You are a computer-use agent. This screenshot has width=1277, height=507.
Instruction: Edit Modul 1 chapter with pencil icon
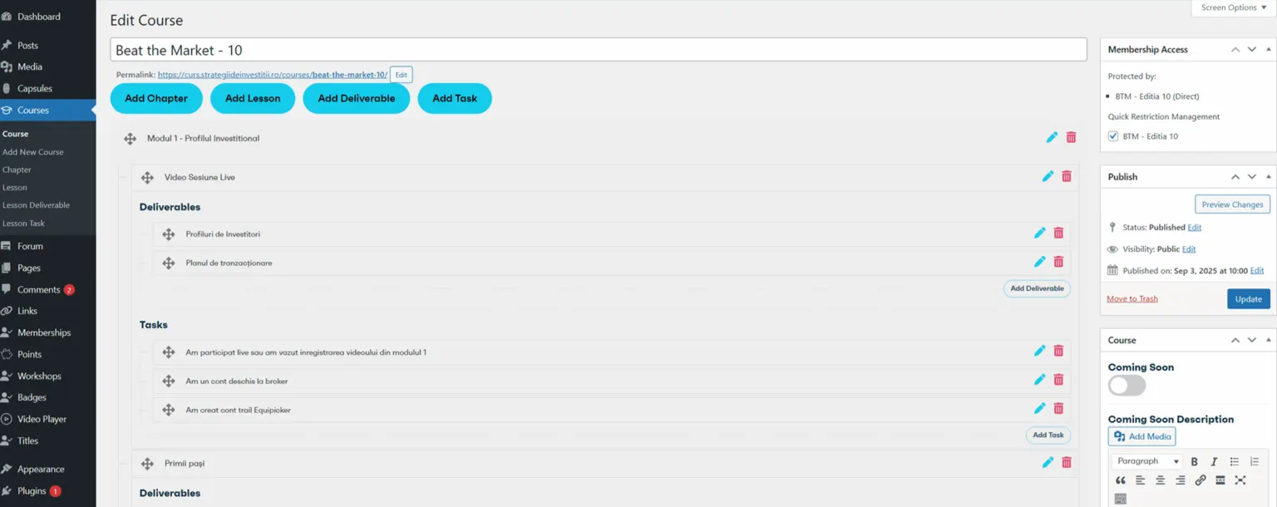pyautogui.click(x=1052, y=137)
